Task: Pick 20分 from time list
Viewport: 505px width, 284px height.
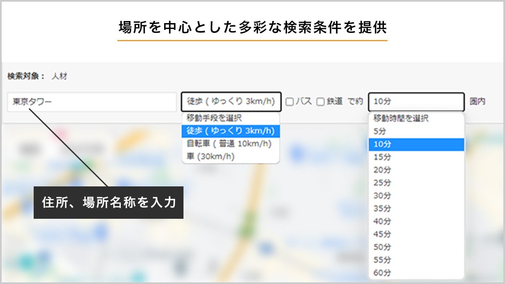Action: coord(417,170)
